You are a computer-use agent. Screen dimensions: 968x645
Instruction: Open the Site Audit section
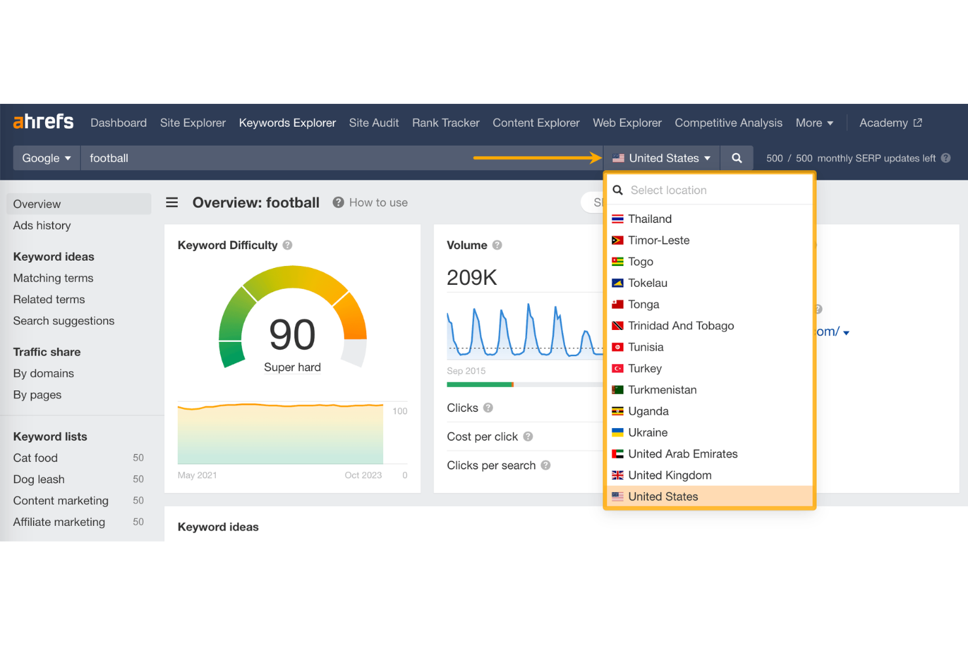373,123
